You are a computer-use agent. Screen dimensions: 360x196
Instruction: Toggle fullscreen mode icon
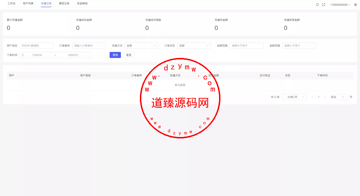pos(323,5)
